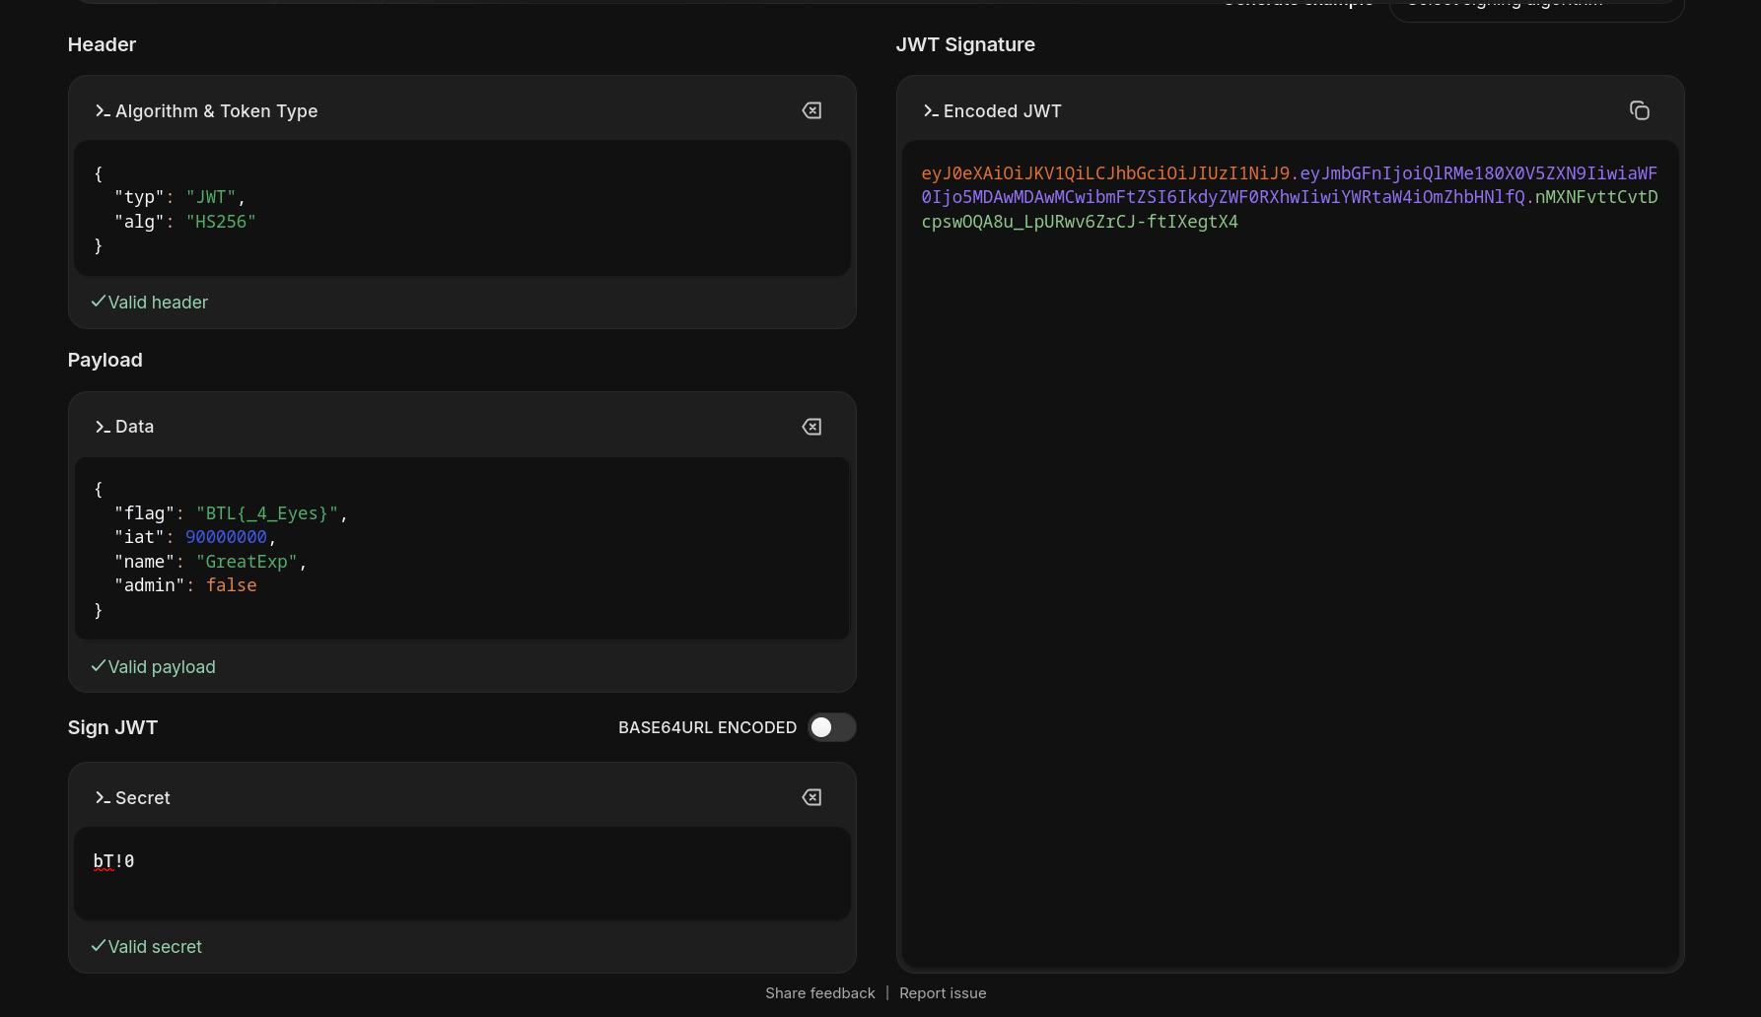Click the encoded JWT header segment
Image resolution: width=1761 pixels, height=1017 pixels.
pyautogui.click(x=1104, y=173)
